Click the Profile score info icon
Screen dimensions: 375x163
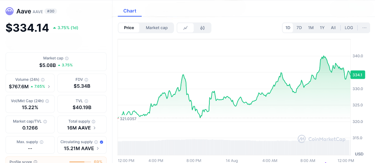point(36,162)
